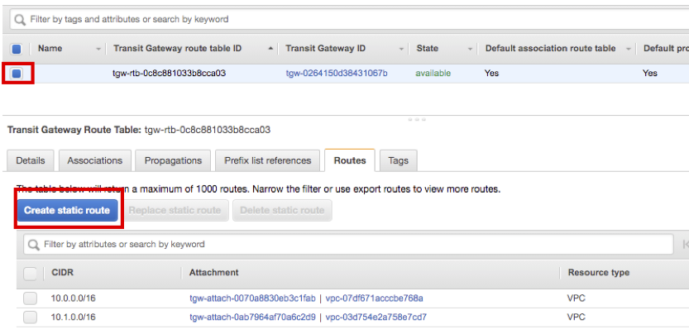Screen dimensions: 689x334
Task: Open the Name column dropdown arrow
Action: [x=98, y=49]
